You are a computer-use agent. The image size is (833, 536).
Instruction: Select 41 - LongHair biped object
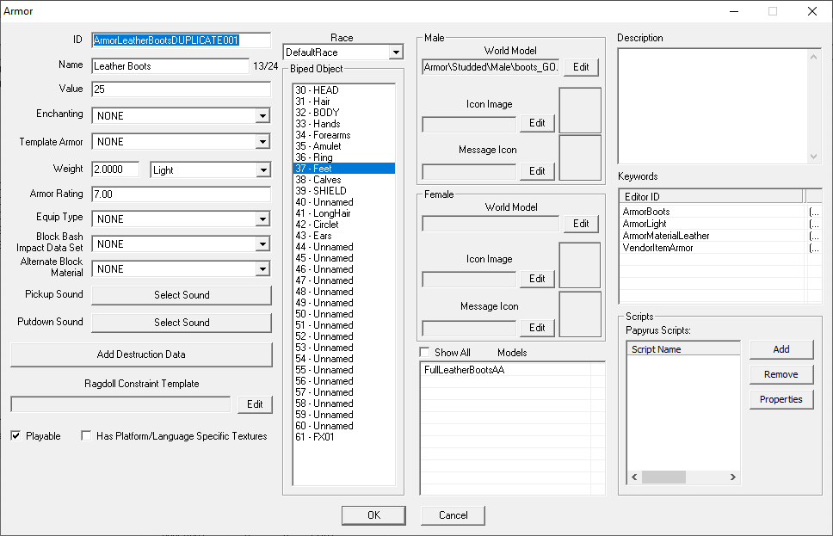point(343,213)
